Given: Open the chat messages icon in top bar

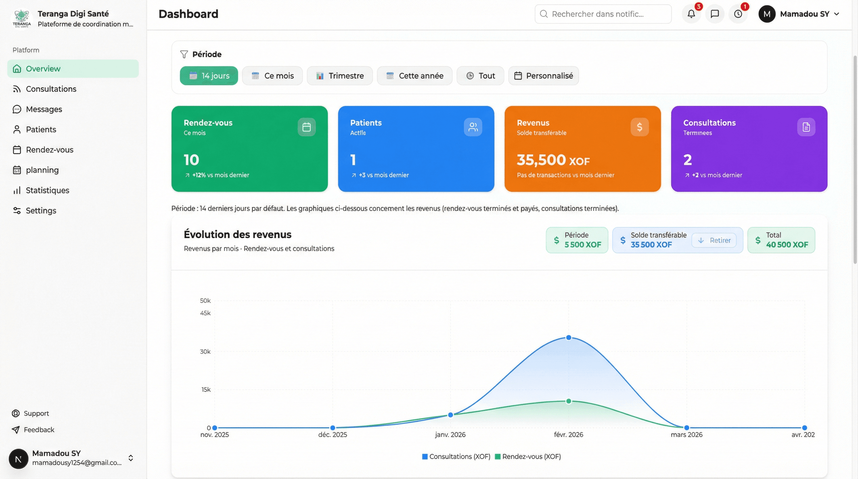Looking at the screenshot, I should tap(715, 14).
